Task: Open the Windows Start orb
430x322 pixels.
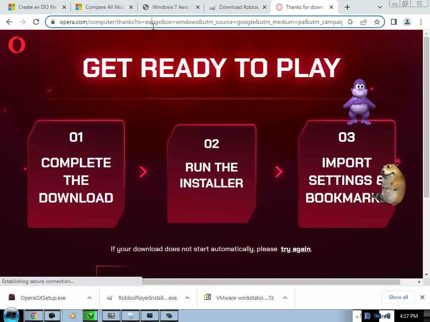Action: click(11, 315)
